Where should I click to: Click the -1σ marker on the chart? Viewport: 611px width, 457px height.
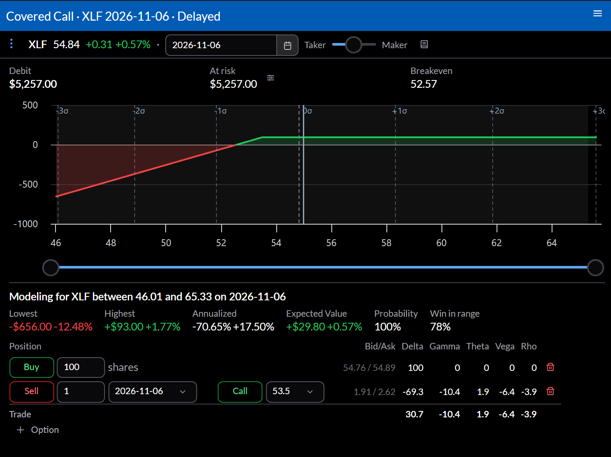(220, 111)
